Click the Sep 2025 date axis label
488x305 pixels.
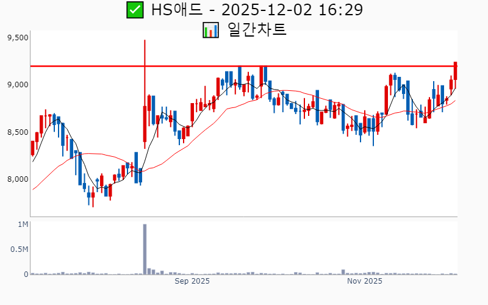pos(192,281)
